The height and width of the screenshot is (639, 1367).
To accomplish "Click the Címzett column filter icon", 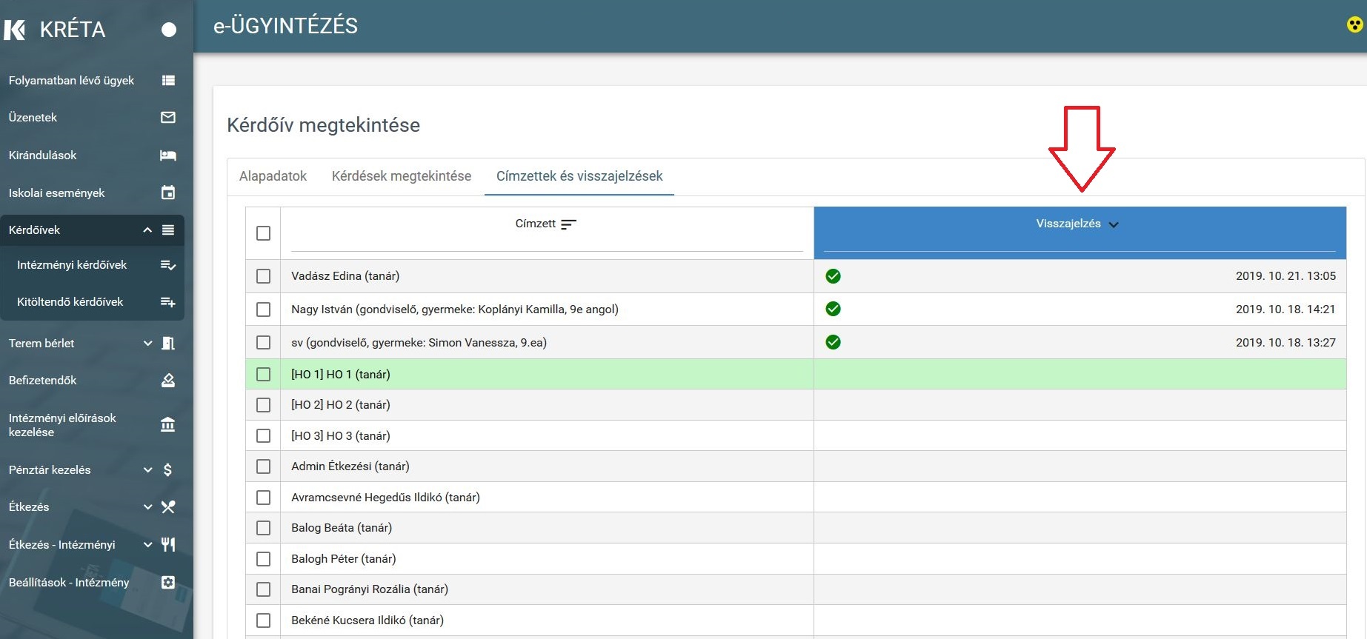I will 568,224.
